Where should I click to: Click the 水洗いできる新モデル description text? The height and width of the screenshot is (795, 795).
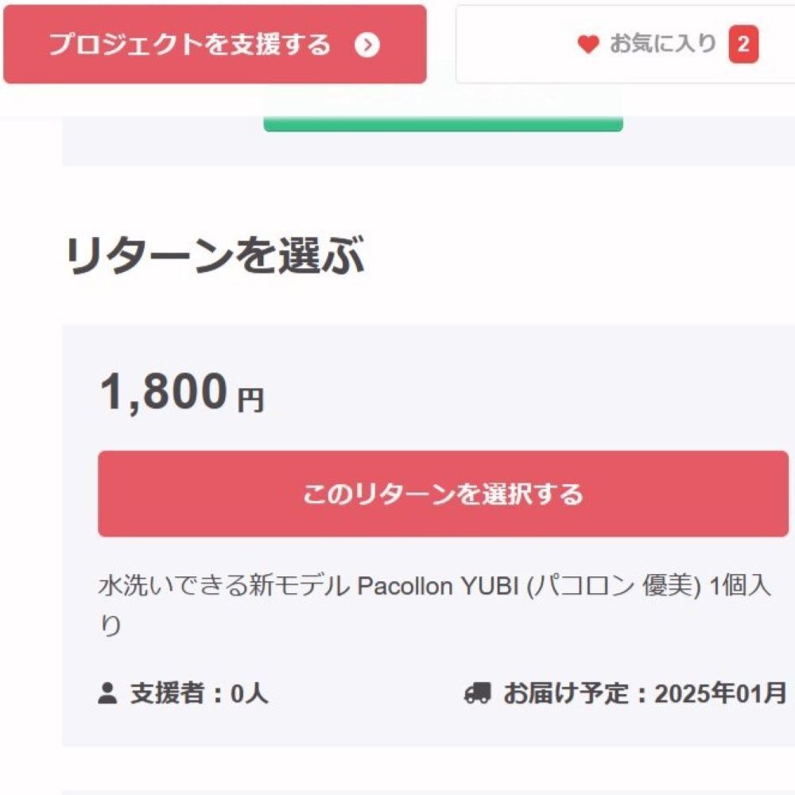pyautogui.click(x=223, y=587)
